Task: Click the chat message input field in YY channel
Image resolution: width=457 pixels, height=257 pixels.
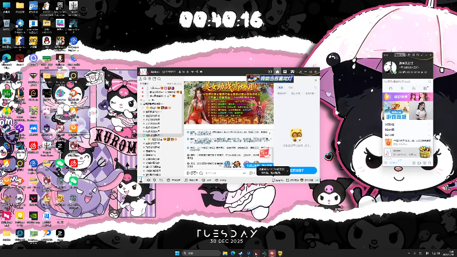Action: pos(223,173)
